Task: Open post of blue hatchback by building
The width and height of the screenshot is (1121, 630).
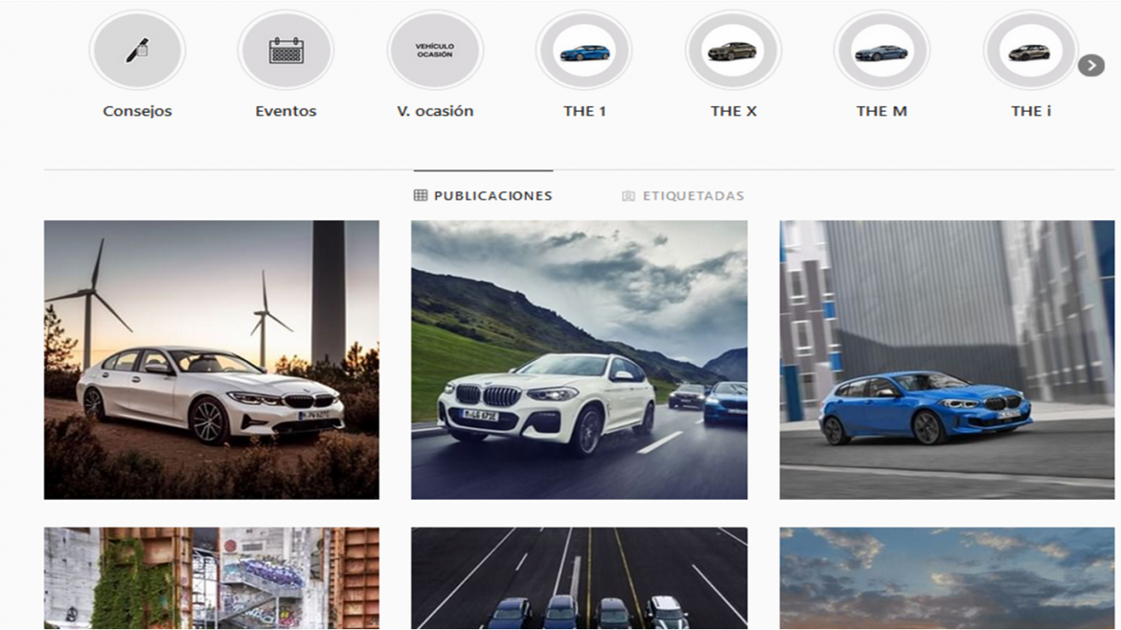Action: pyautogui.click(x=947, y=359)
